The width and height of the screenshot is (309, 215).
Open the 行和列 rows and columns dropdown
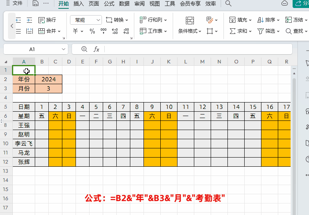click(153, 20)
